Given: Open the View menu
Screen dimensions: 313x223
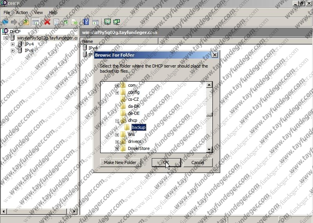Looking at the screenshot, I should pos(38,12).
